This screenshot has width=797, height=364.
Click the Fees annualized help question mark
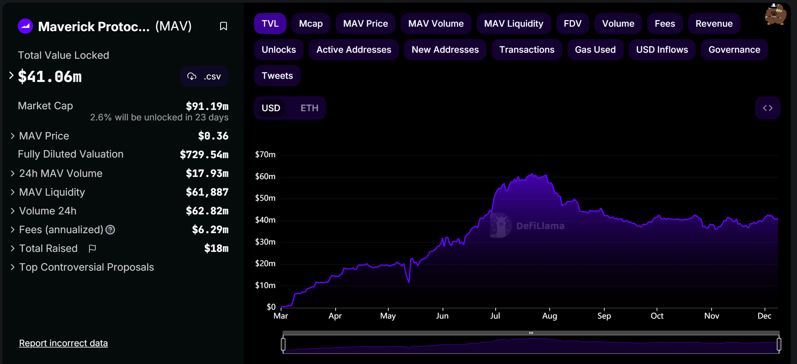point(110,230)
